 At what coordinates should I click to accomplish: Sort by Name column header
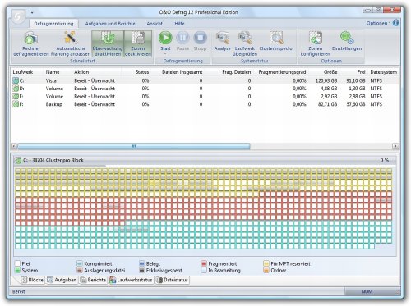click(x=53, y=72)
